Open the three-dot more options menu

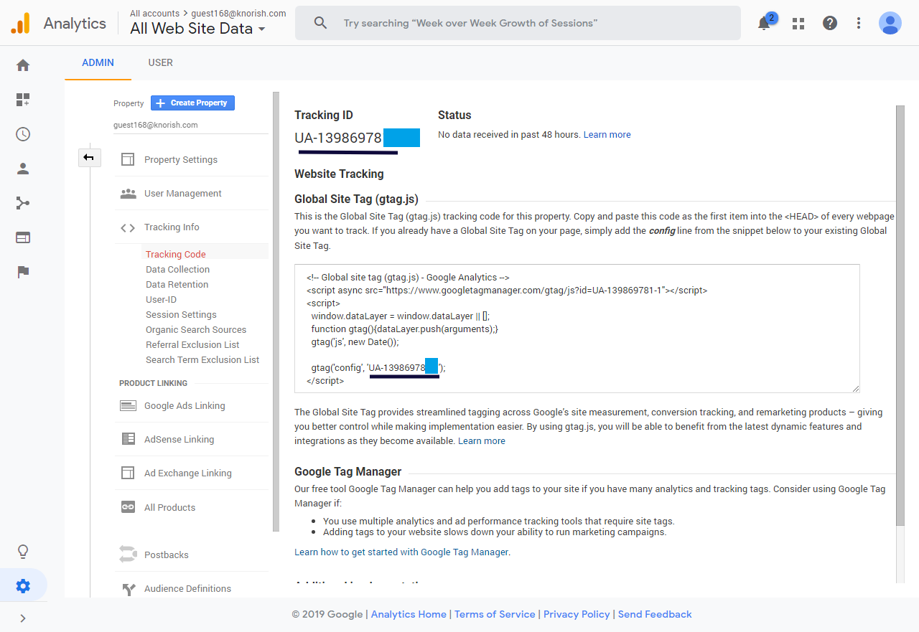859,23
